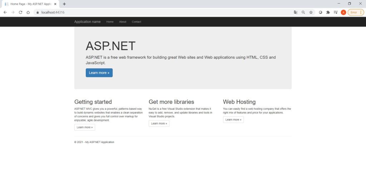366x196 pixels.
Task: Open a new tab with plus button
Action: tap(64, 4)
